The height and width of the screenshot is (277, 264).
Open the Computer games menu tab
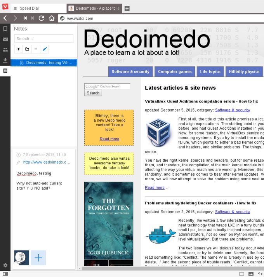pos(175,71)
